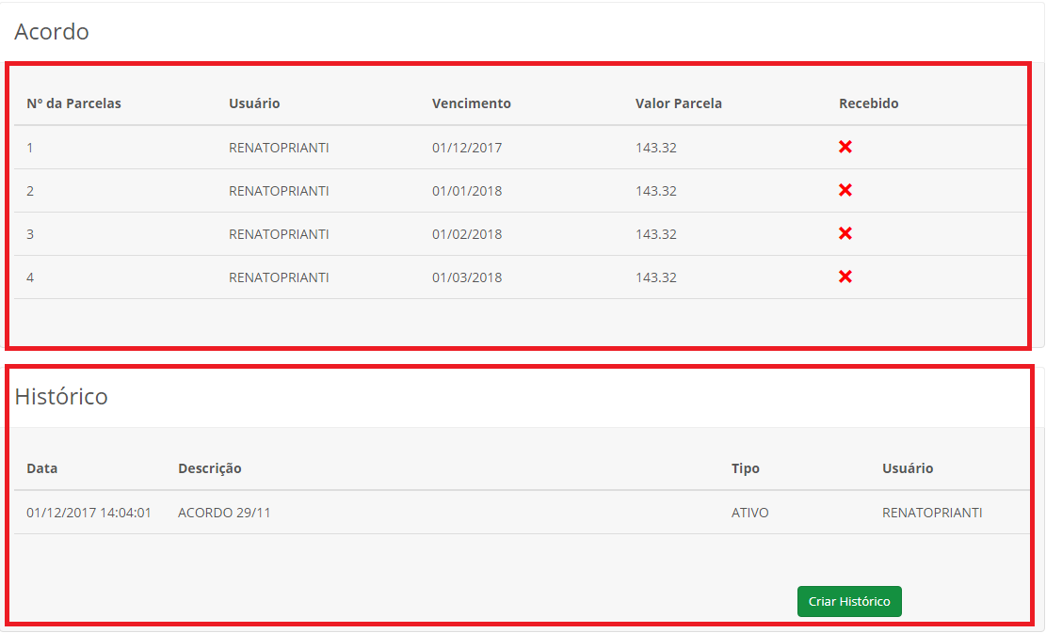
Task: Click installment number 4 cell
Action: 30,277
